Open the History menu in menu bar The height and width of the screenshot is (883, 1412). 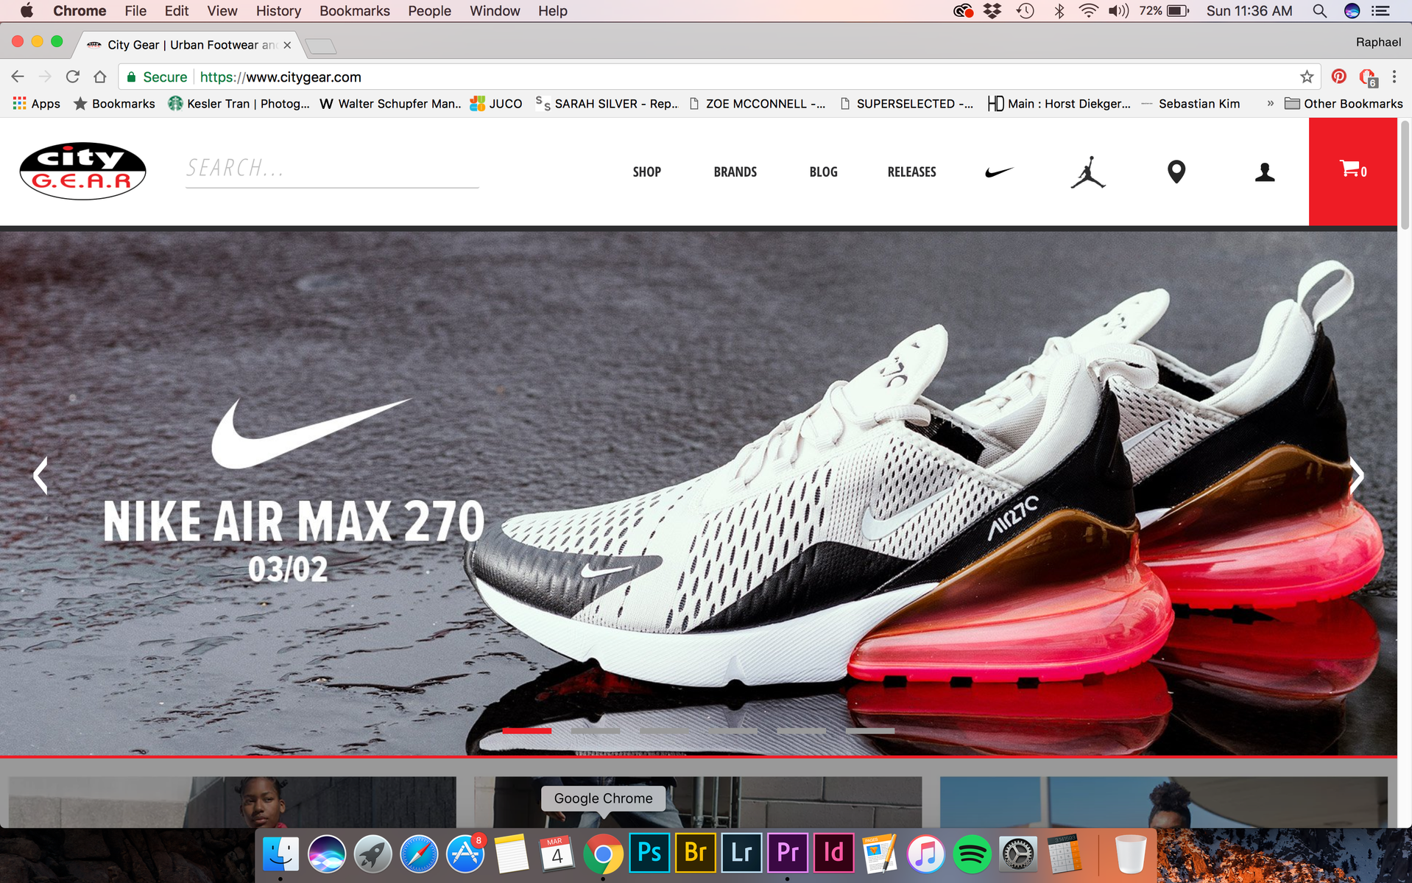click(x=278, y=11)
